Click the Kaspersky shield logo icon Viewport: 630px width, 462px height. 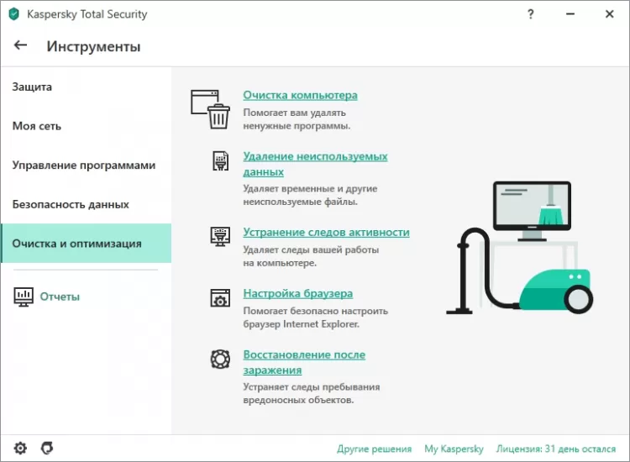pyautogui.click(x=14, y=14)
